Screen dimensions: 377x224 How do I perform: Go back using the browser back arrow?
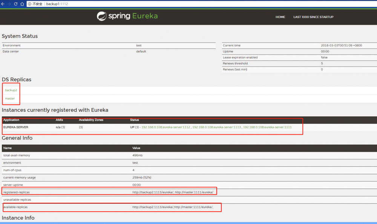point(3,4)
